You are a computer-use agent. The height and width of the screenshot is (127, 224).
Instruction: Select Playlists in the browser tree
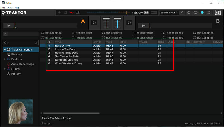tap(17, 54)
